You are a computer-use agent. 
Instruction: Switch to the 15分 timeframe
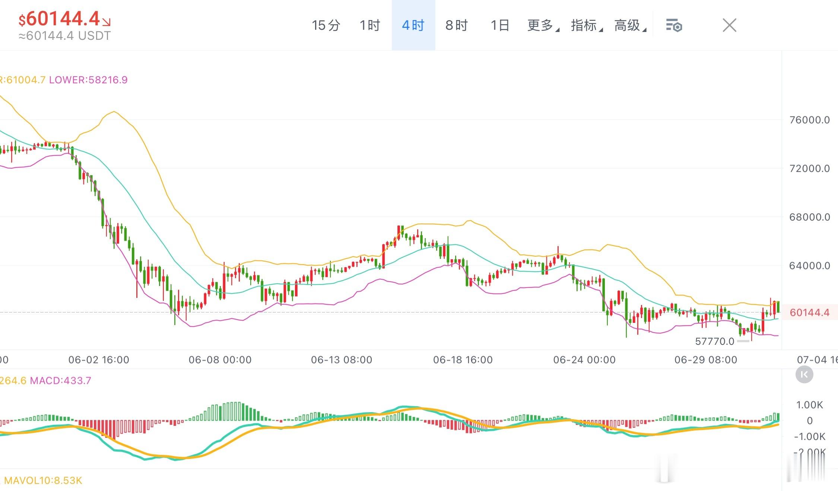point(326,25)
